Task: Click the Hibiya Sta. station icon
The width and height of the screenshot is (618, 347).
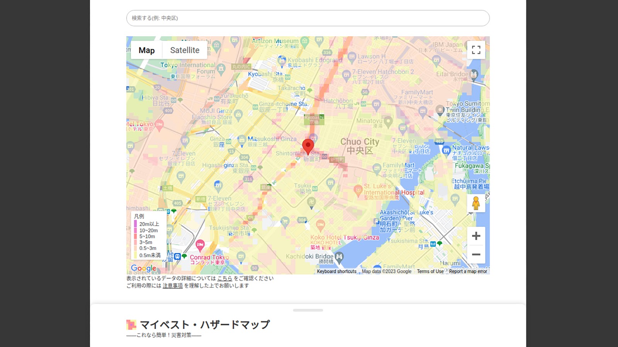Action: pyautogui.click(x=173, y=100)
